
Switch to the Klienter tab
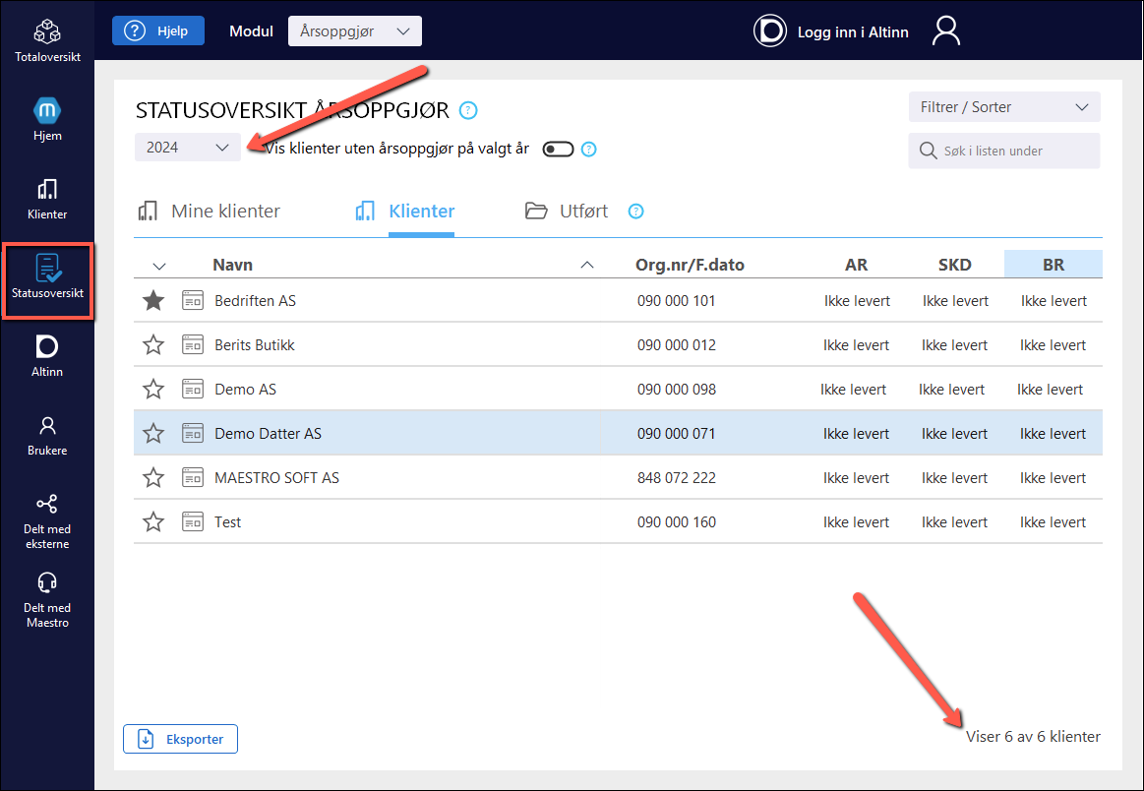405,211
